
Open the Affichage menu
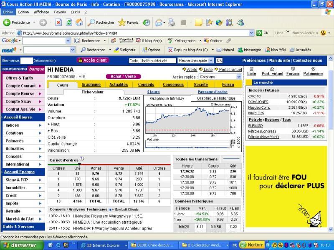click(x=41, y=12)
